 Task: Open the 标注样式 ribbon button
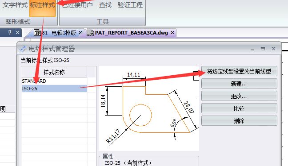(x=42, y=8)
